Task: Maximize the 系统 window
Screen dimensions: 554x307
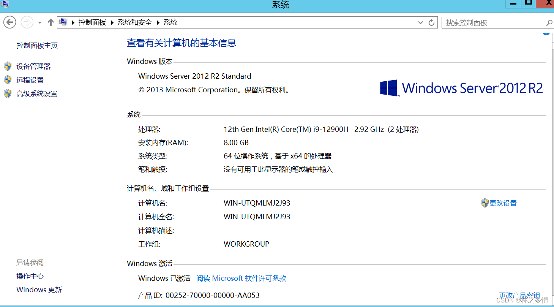Action: (529, 3)
